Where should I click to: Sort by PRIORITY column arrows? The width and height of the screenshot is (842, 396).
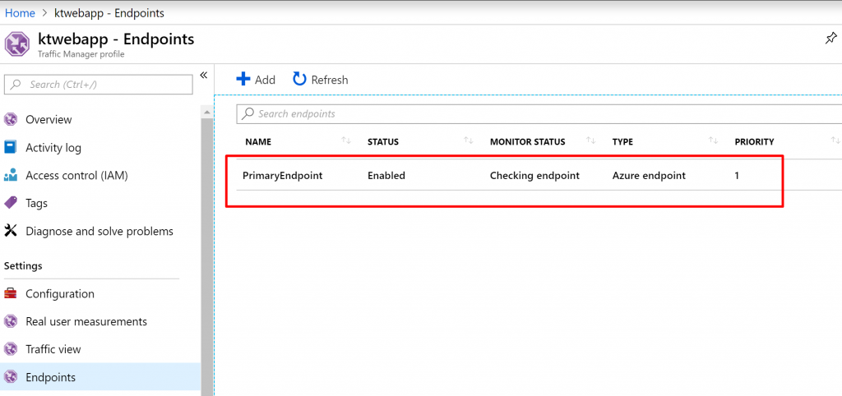point(835,140)
